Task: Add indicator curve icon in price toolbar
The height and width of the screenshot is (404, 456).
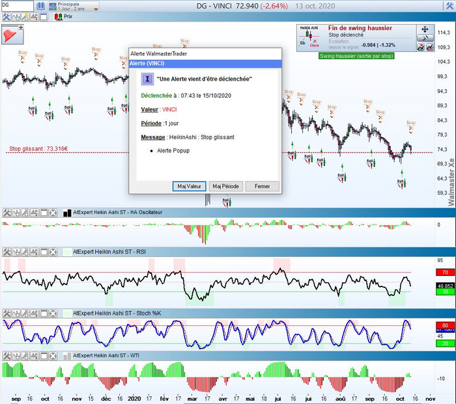Action: pos(16,17)
